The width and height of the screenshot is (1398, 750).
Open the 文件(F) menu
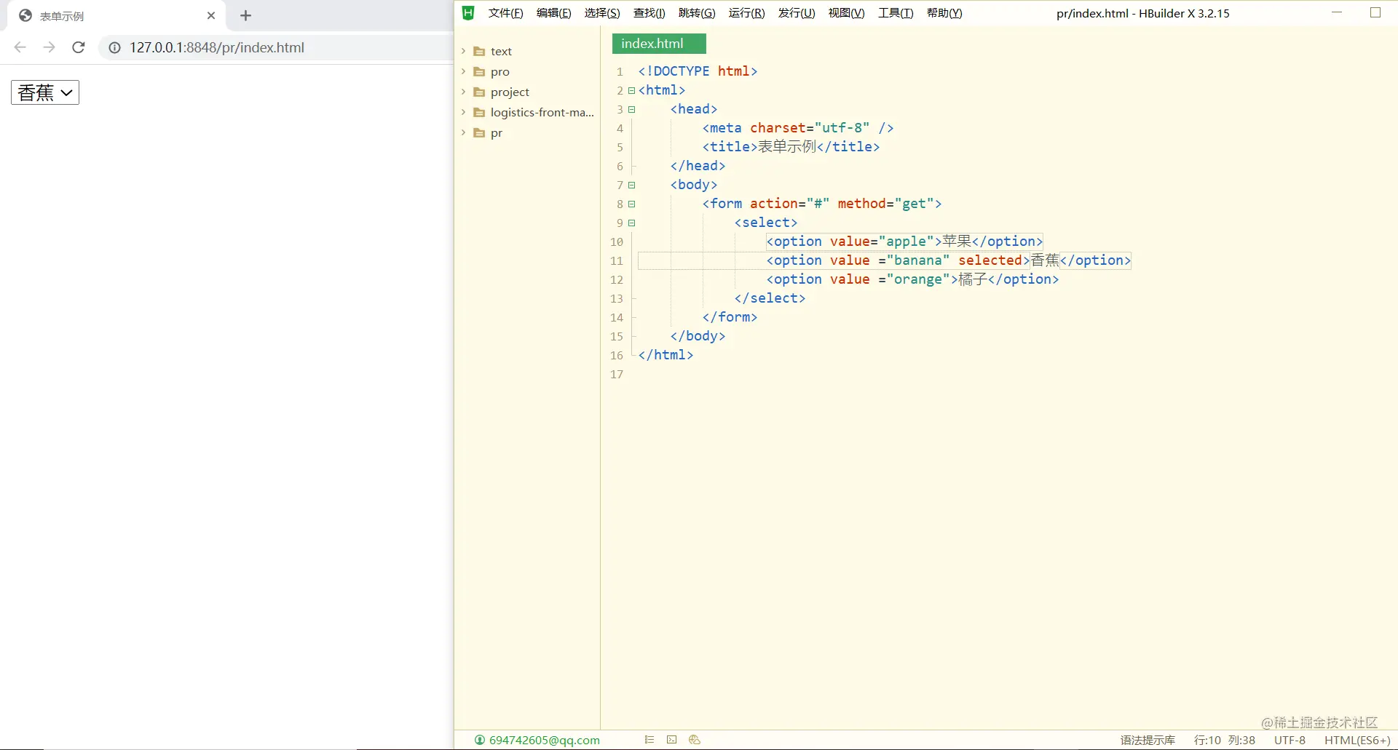coord(505,13)
